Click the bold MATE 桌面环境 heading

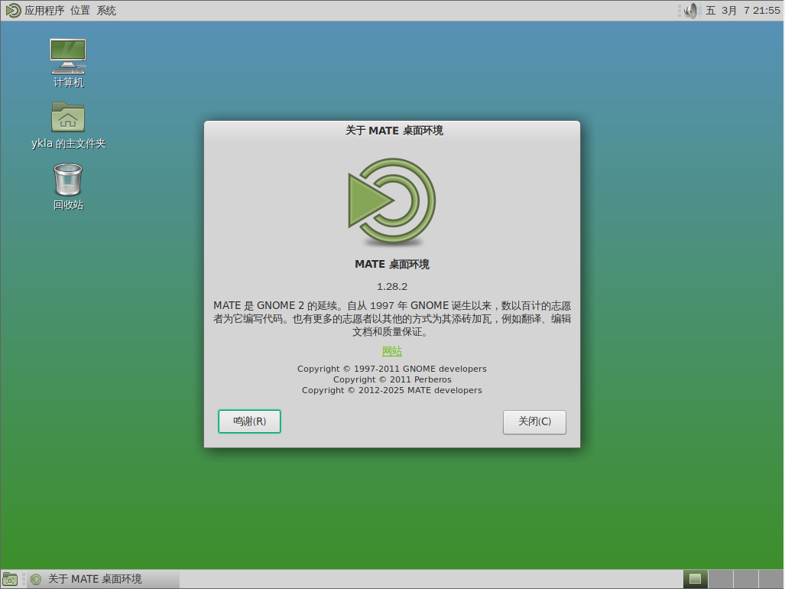(x=392, y=265)
